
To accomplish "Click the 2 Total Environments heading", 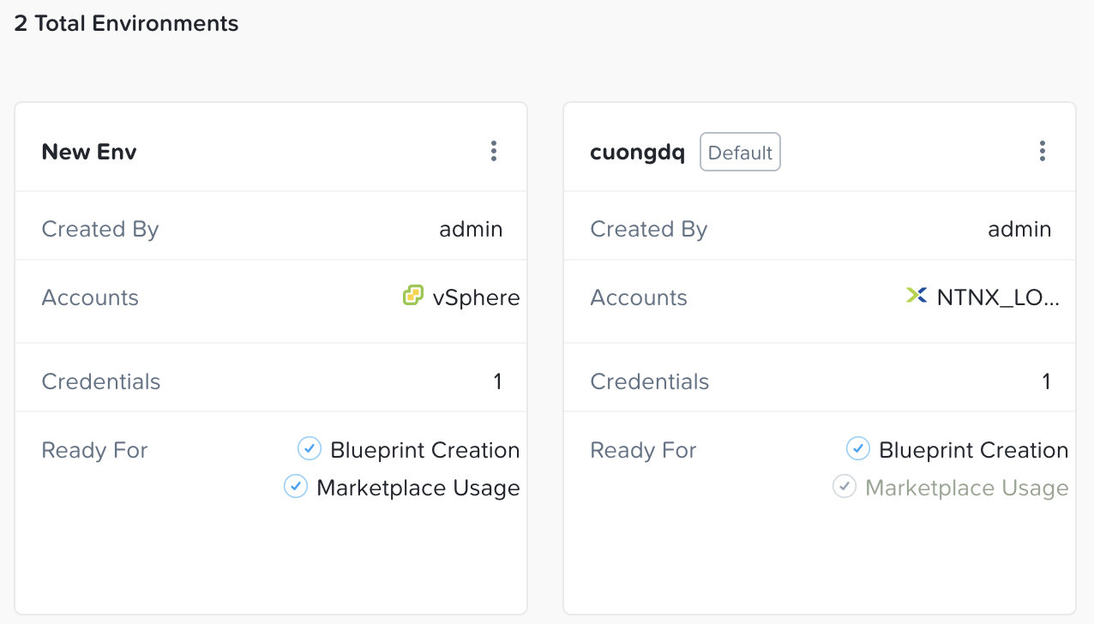I will coord(126,23).
